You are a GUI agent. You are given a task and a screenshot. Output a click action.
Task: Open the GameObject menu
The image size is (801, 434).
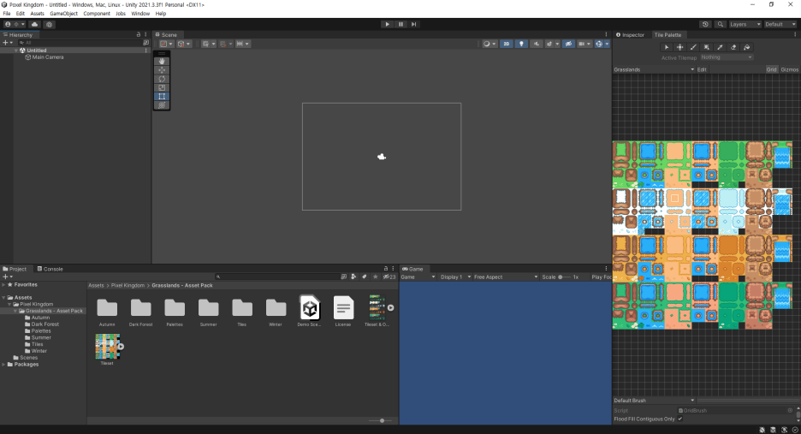(x=64, y=14)
